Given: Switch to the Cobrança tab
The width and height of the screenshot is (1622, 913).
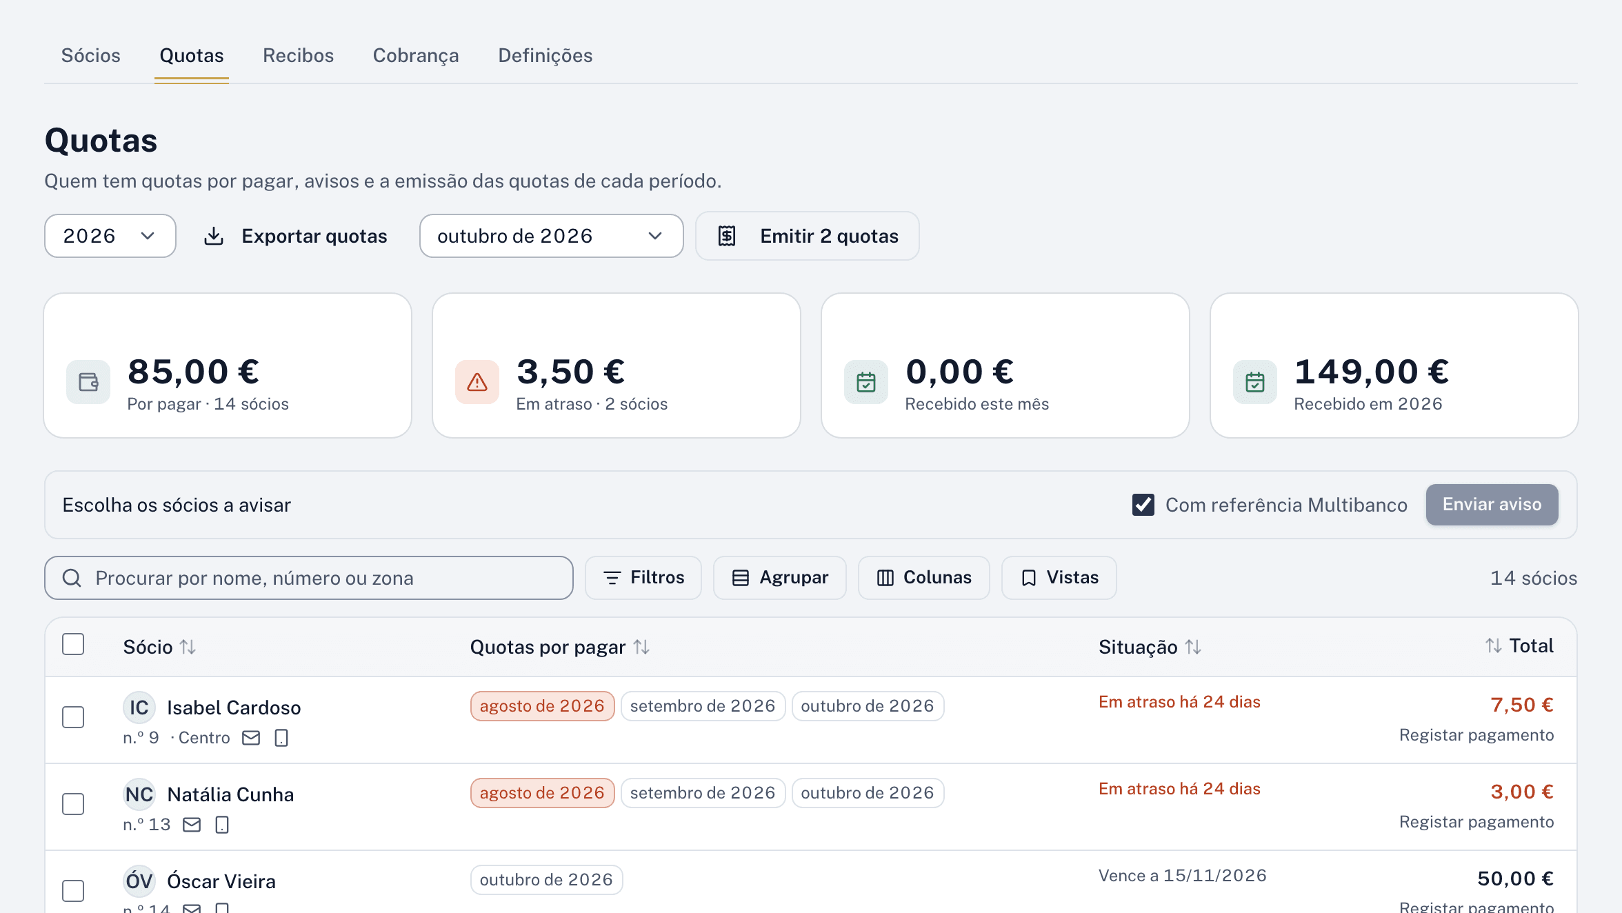Looking at the screenshot, I should (x=416, y=55).
